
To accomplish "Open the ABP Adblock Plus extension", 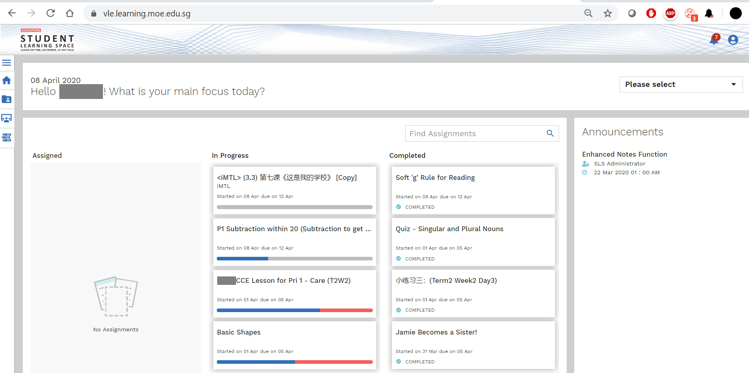I will pos(670,13).
